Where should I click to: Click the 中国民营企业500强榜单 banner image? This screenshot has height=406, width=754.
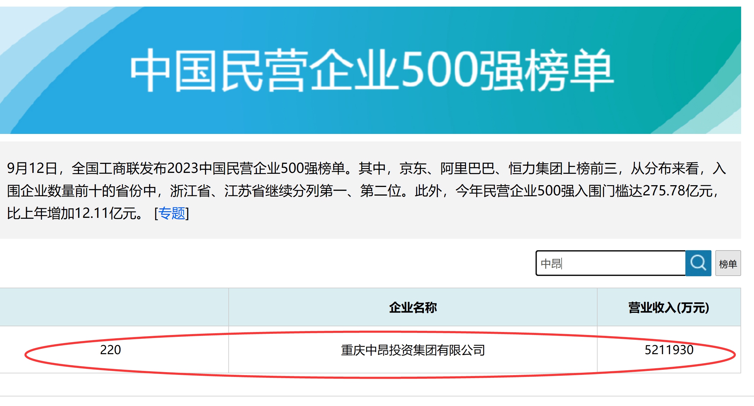coord(370,70)
